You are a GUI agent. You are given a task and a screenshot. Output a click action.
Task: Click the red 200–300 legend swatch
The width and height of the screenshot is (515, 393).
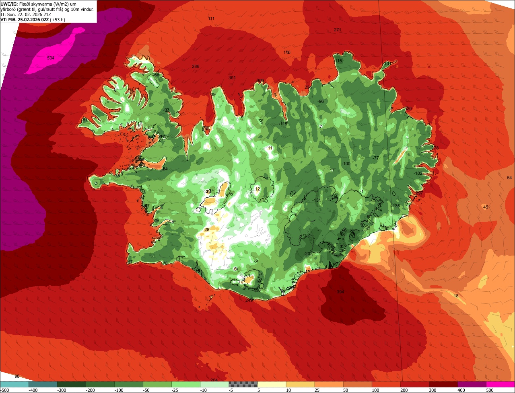click(x=415, y=384)
